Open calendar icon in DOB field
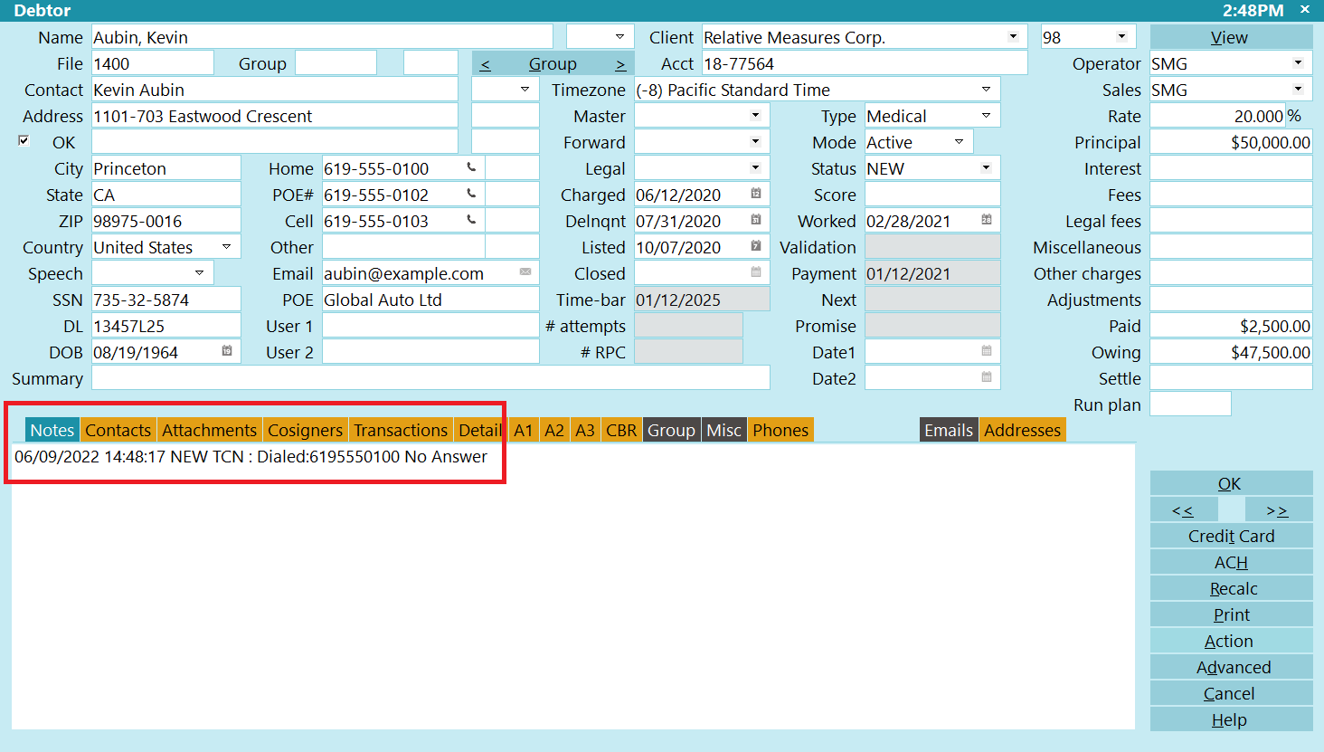 coord(227,352)
